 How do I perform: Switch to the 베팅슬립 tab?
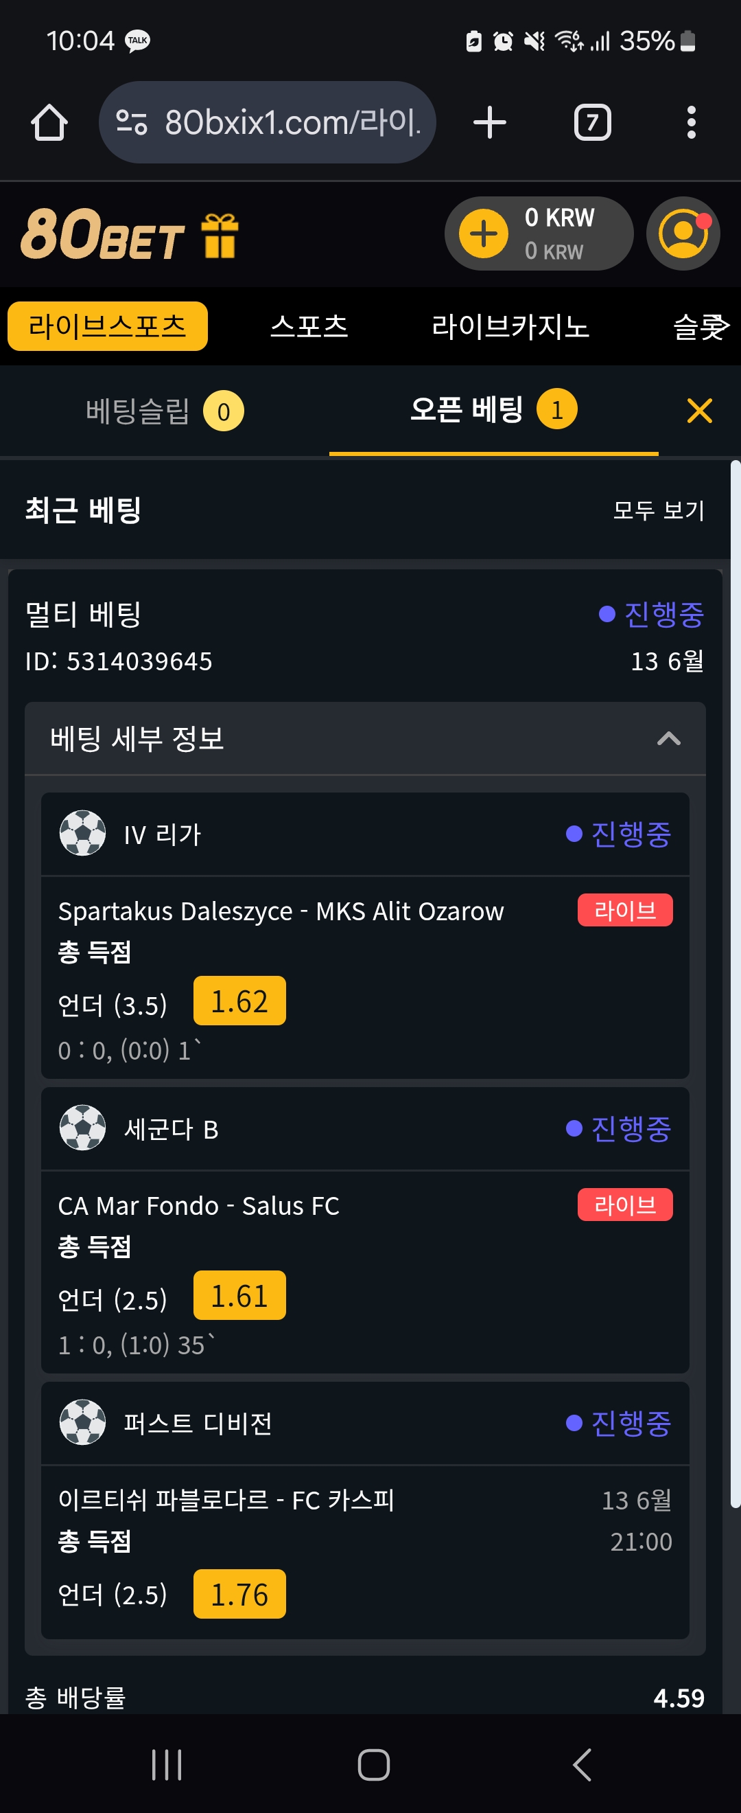point(165,411)
